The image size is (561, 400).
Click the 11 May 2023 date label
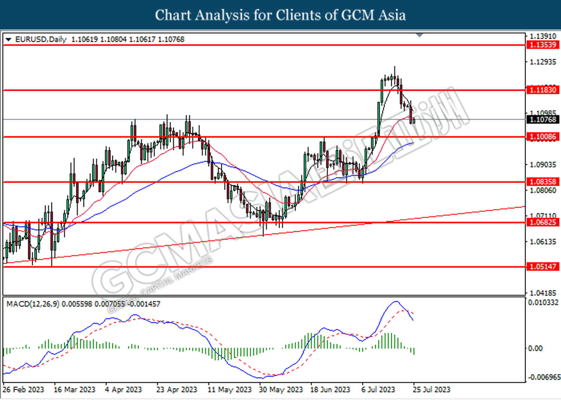(230, 390)
